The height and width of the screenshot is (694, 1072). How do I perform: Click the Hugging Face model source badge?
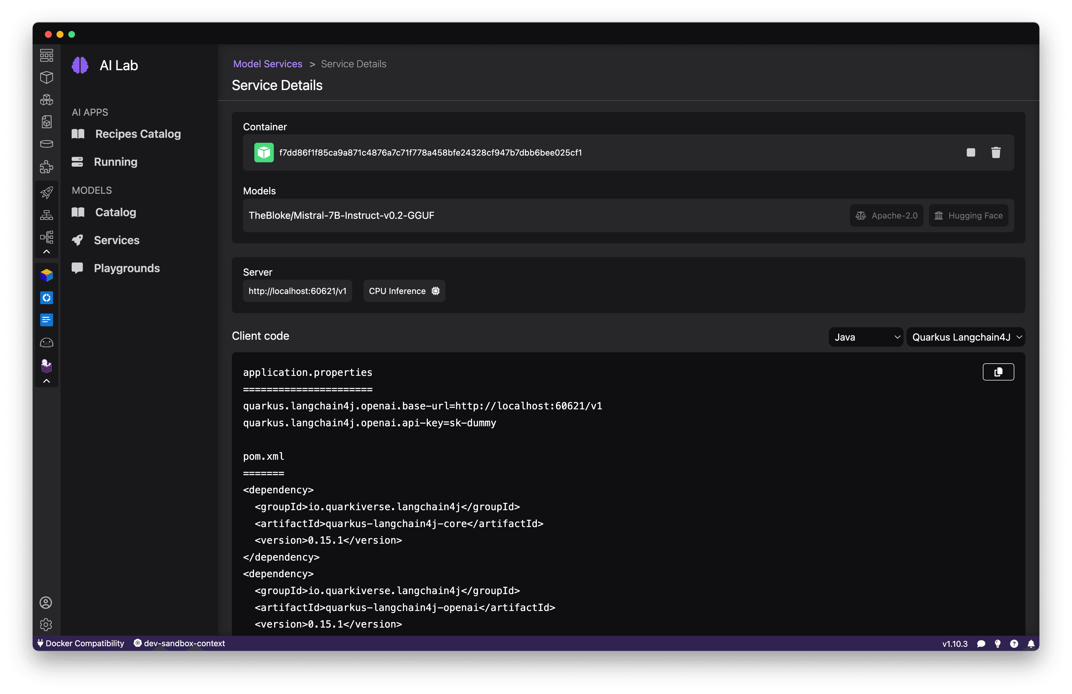coord(968,216)
